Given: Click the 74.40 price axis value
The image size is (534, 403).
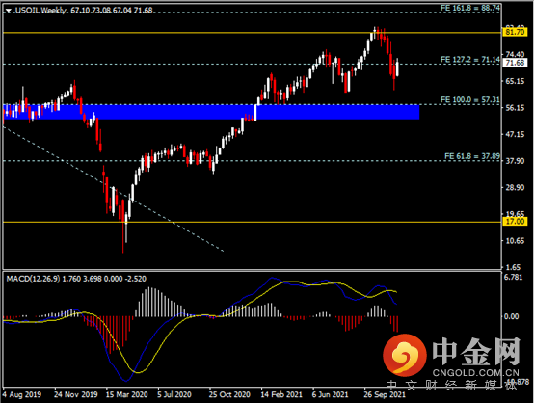Looking at the screenshot, I should pos(515,54).
